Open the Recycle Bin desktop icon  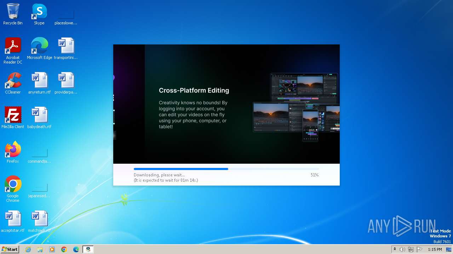tap(13, 14)
